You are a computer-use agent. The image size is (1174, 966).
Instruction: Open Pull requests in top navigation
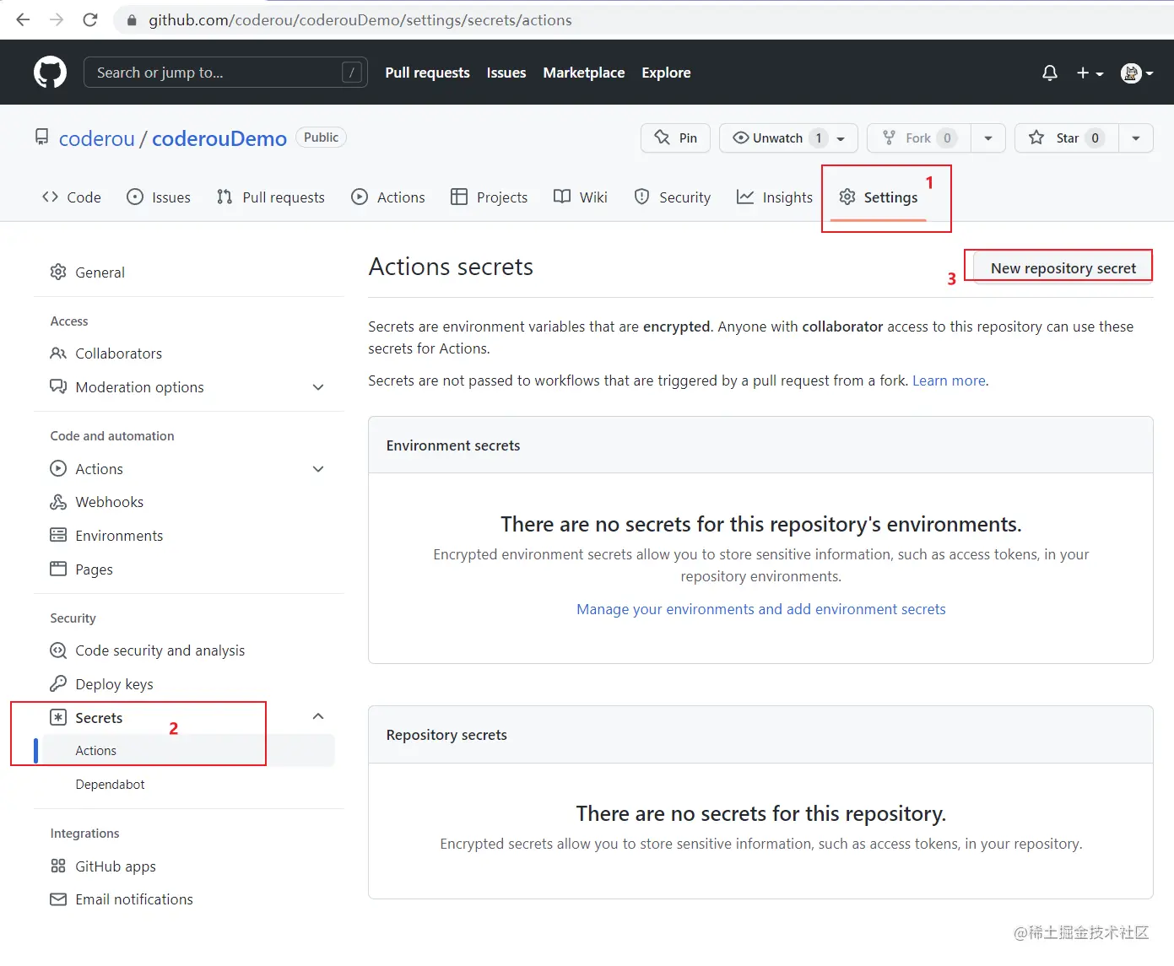coord(427,73)
